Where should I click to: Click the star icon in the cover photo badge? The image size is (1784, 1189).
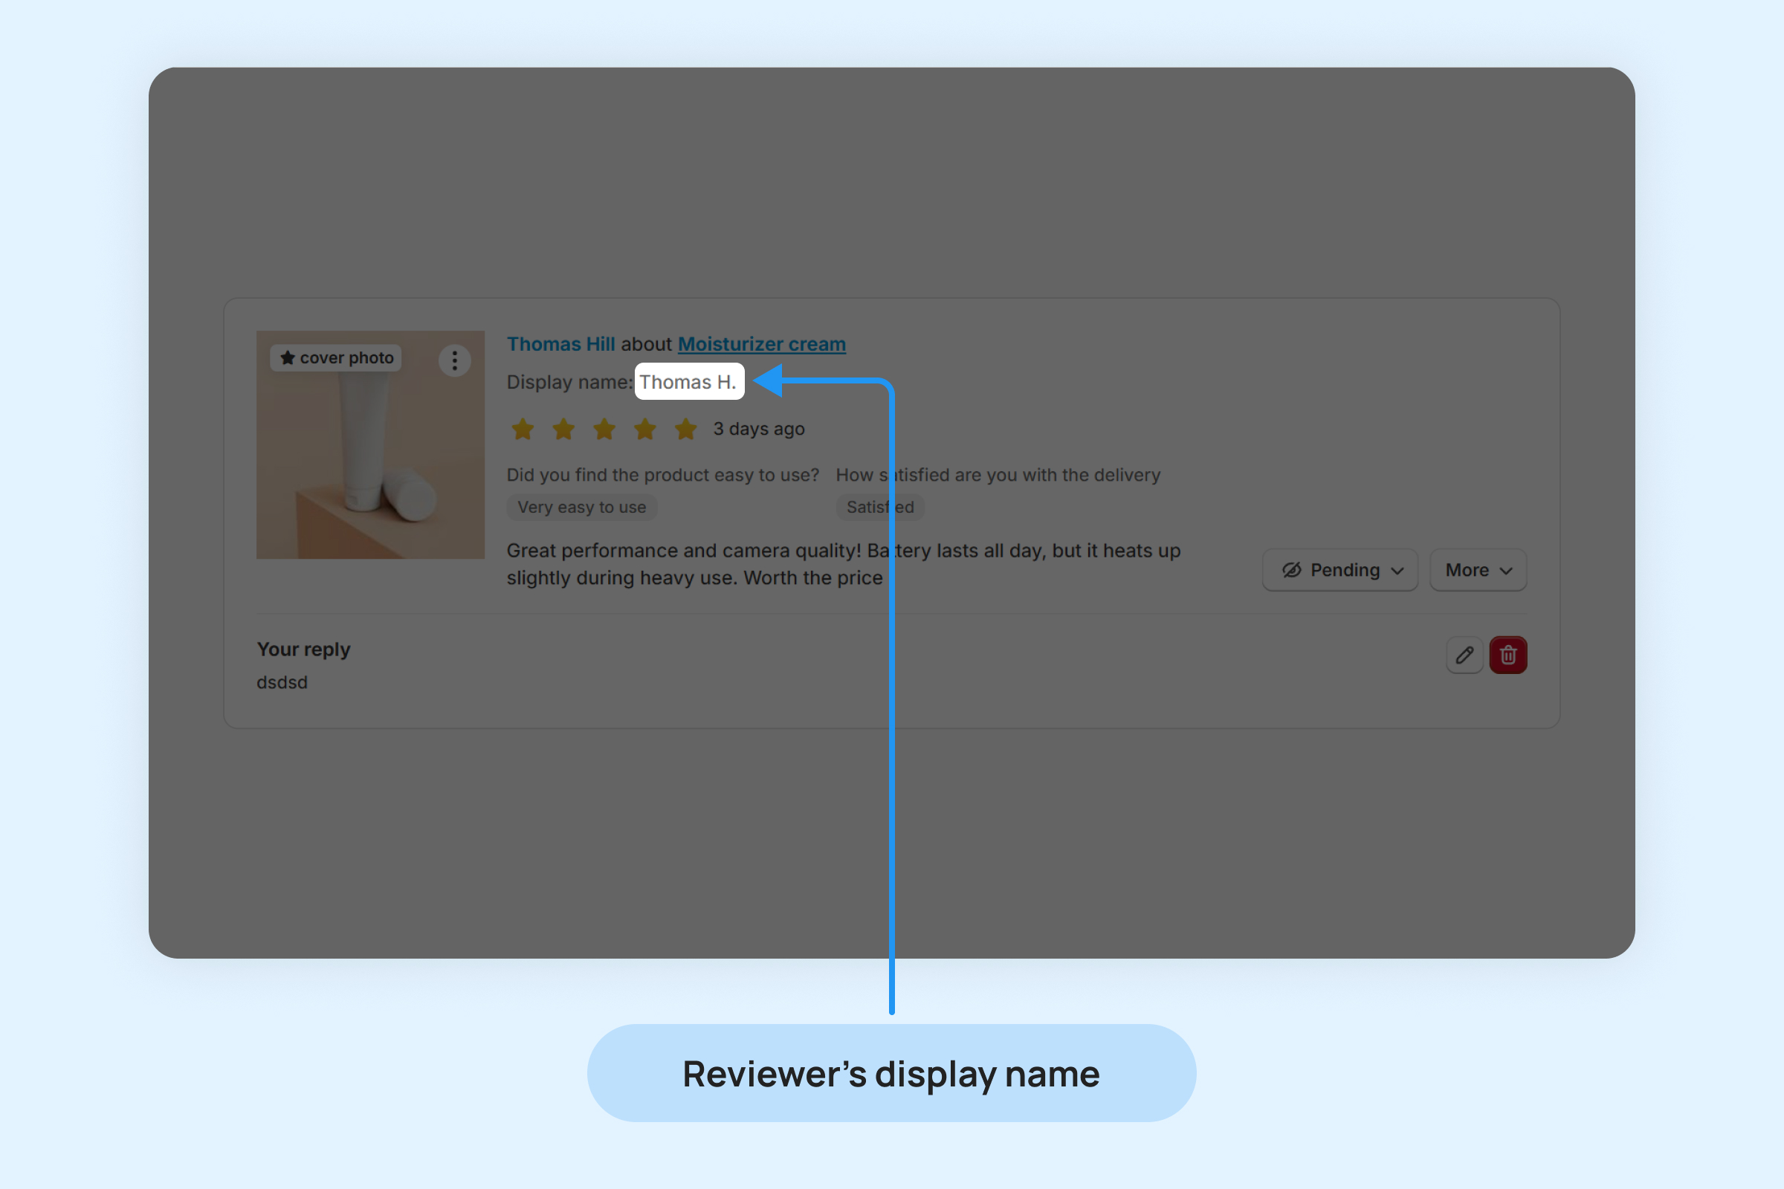[288, 358]
